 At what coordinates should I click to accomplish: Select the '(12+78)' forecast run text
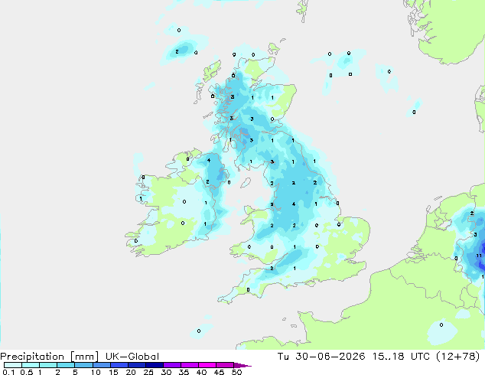click(458, 357)
